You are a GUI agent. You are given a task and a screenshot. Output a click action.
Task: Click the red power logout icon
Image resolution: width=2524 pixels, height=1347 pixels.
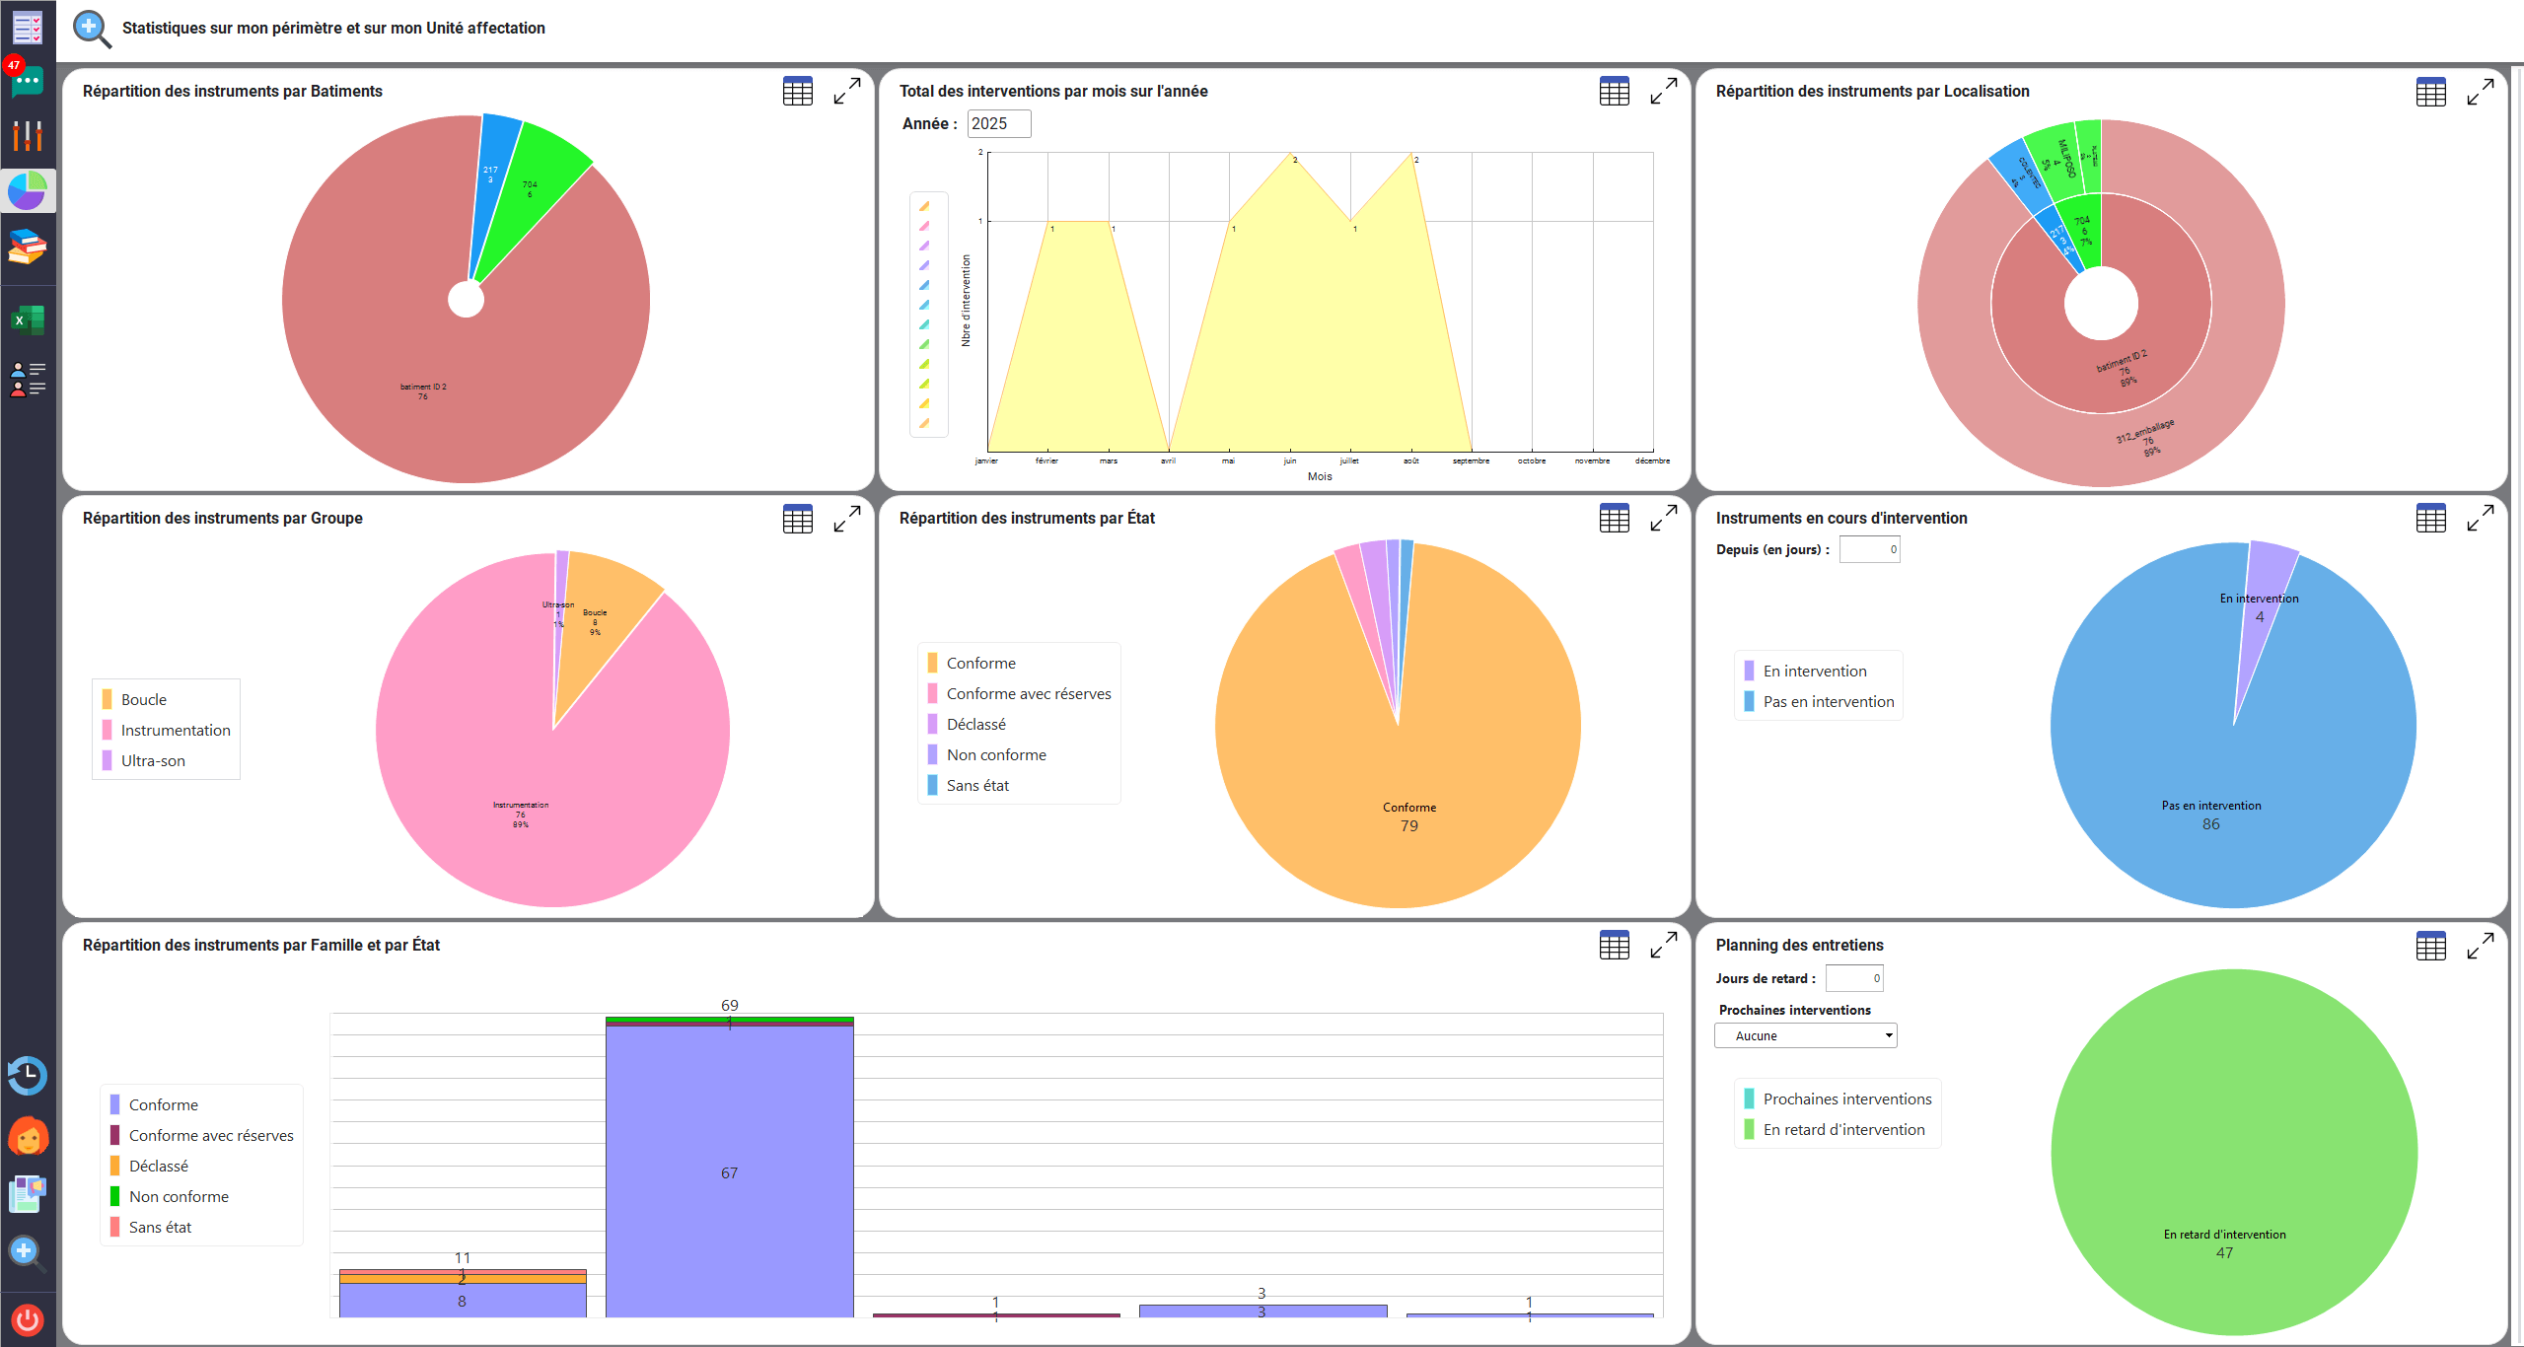[x=27, y=1319]
